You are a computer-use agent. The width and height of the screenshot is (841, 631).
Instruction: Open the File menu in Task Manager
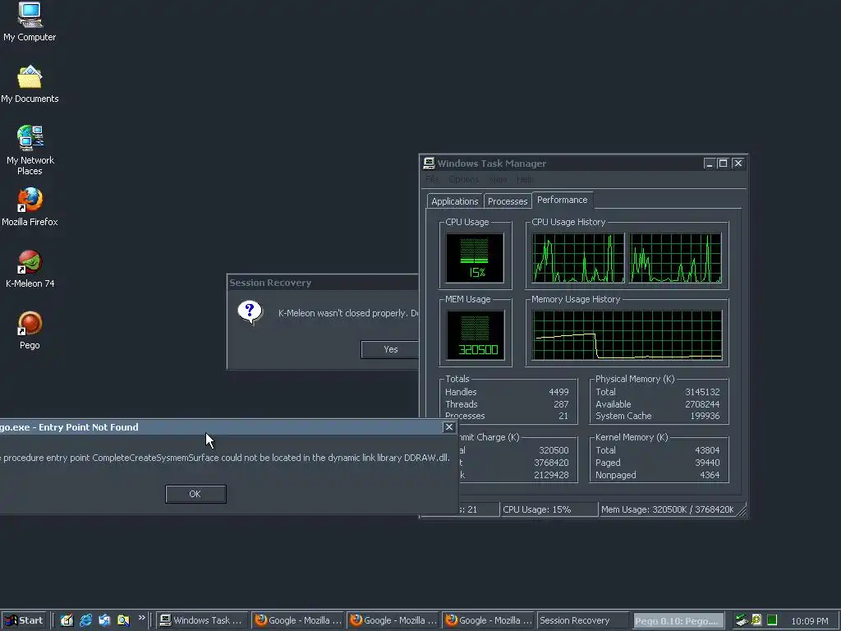(x=432, y=179)
